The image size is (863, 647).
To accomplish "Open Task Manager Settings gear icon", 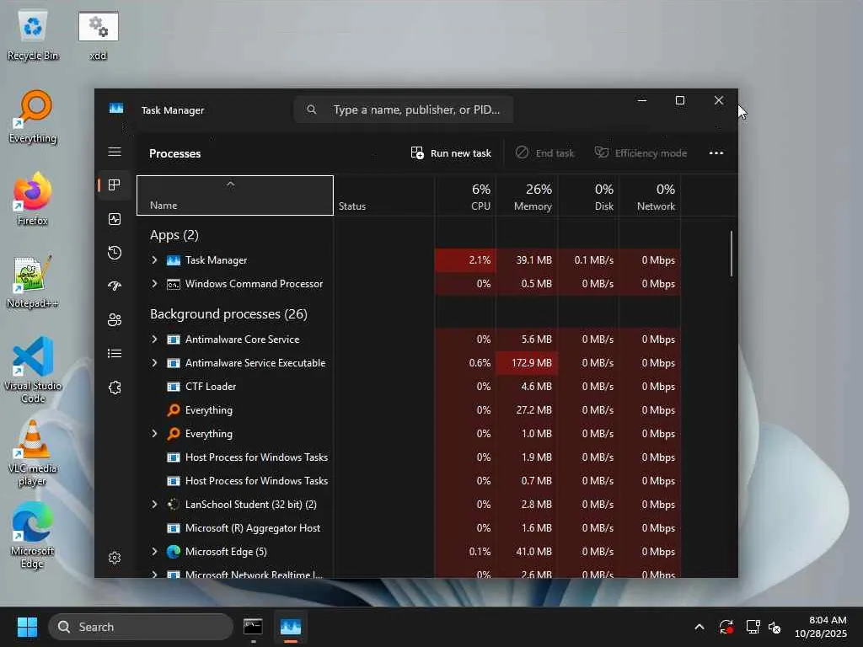I will [115, 558].
